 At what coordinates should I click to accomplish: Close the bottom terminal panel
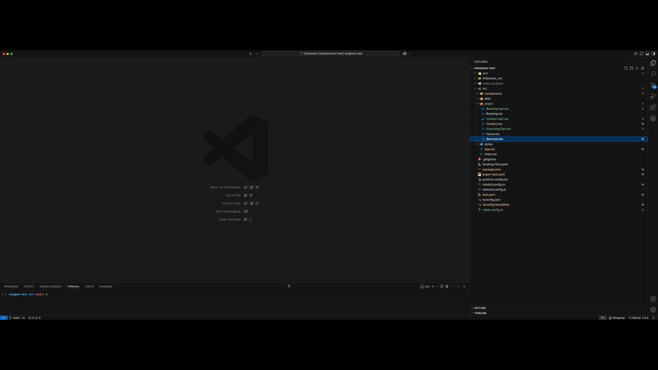point(464,286)
